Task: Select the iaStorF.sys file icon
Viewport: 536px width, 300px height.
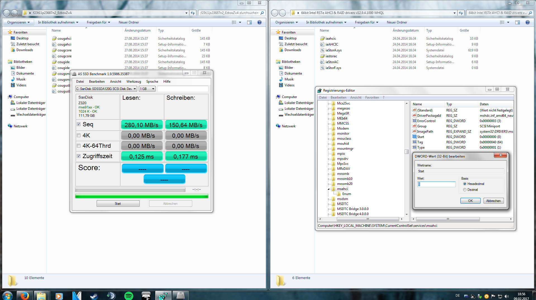Action: (x=322, y=68)
